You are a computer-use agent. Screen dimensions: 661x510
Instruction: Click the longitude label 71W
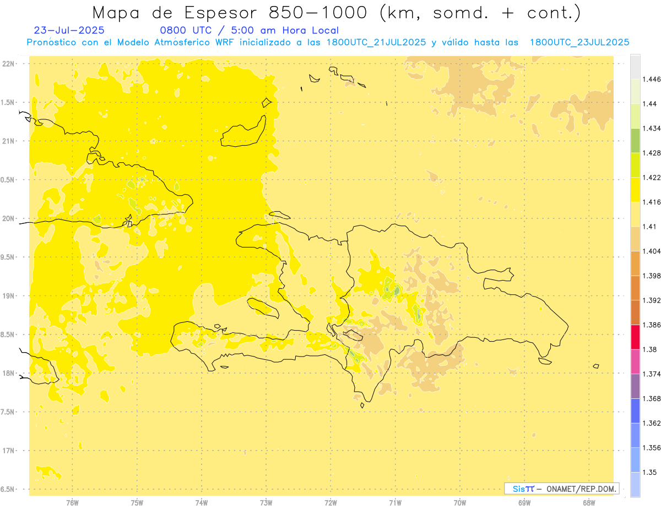tap(395, 503)
